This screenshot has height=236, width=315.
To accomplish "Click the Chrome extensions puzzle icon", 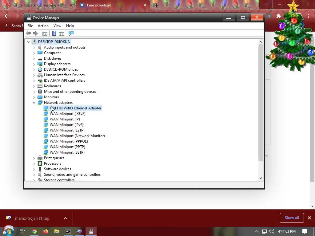I will [279, 16].
